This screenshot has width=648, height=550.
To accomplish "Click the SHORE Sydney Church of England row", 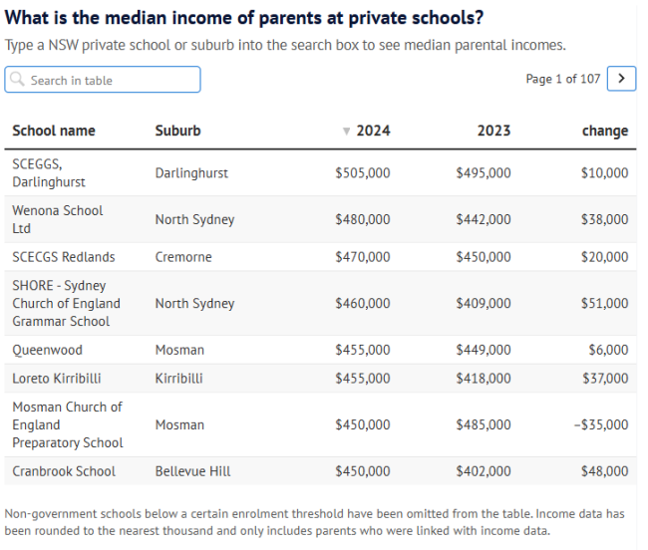I will point(66,303).
